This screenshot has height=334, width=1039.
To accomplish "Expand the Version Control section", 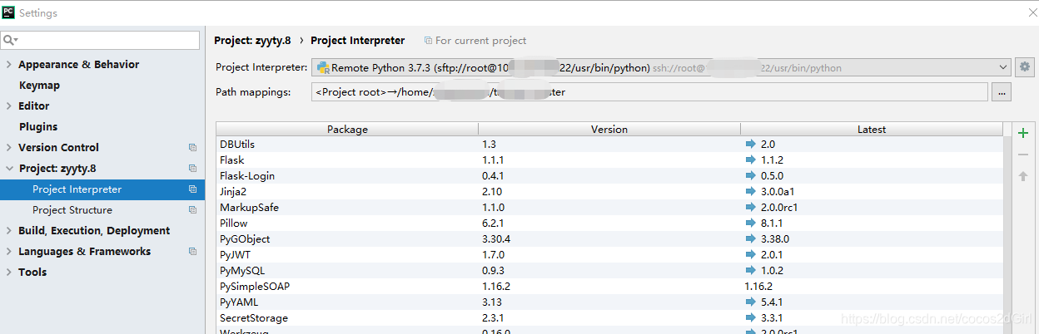I will tap(8, 148).
